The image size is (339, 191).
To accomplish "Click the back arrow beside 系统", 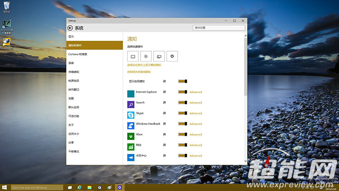I will (70, 28).
